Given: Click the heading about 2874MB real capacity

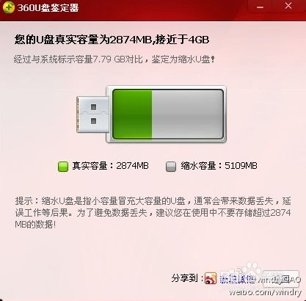Looking at the screenshot, I should coord(112,40).
